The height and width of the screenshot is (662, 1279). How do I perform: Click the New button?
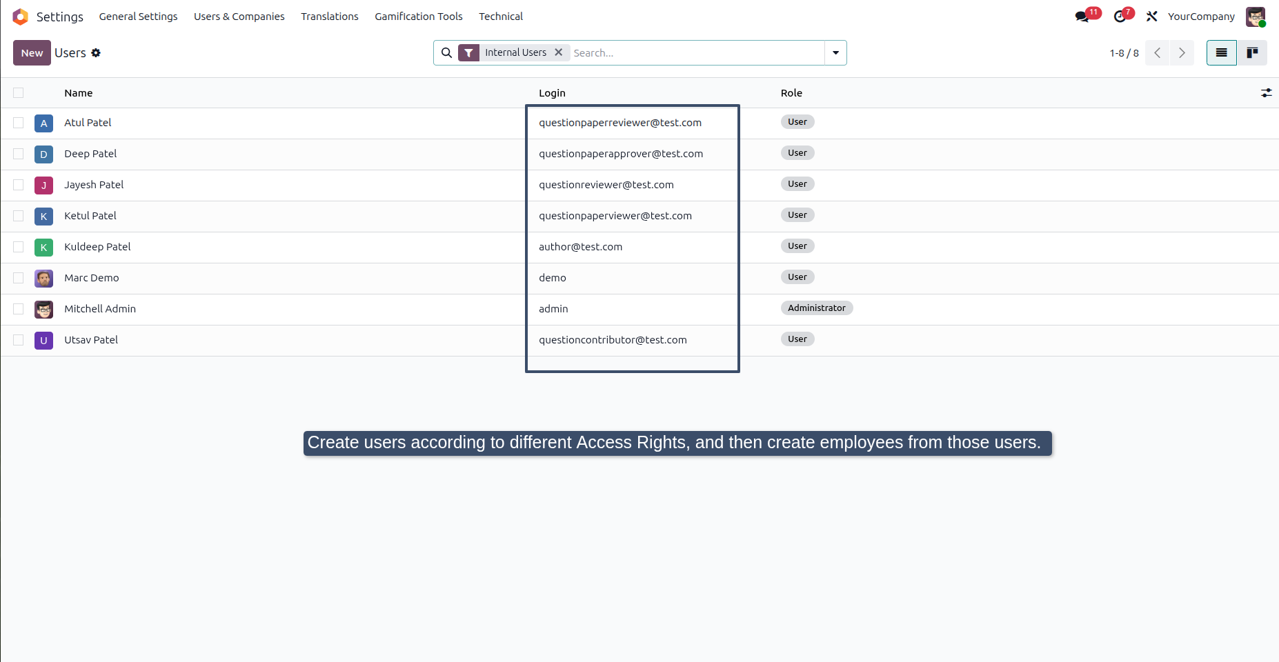click(x=32, y=52)
